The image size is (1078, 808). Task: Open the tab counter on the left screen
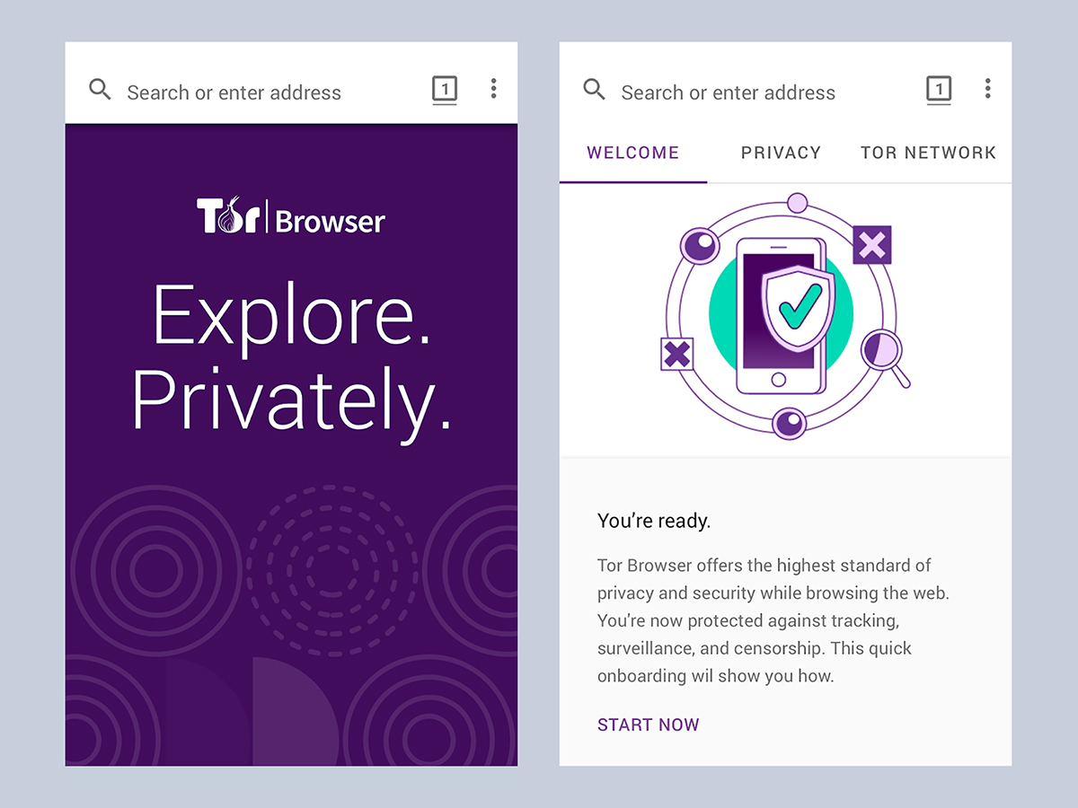(445, 89)
